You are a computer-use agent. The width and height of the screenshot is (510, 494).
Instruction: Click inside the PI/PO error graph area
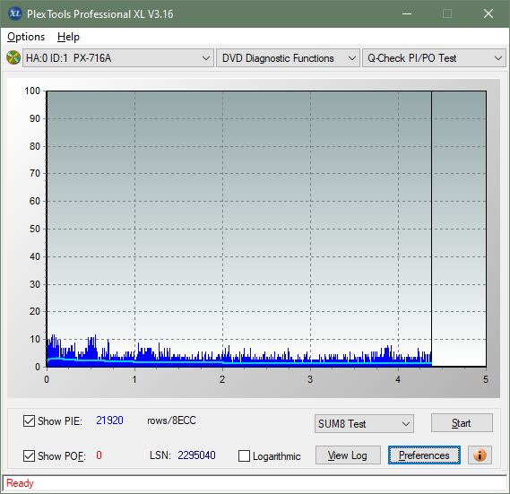click(x=266, y=229)
